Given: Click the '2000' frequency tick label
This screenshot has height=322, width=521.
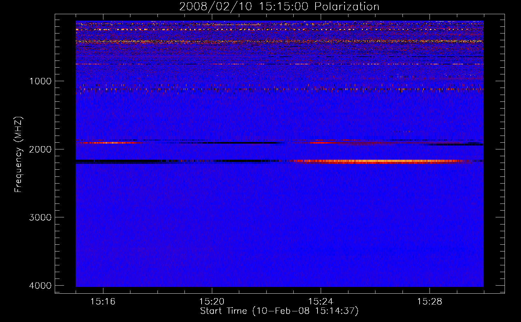Looking at the screenshot, I should (x=40, y=149).
